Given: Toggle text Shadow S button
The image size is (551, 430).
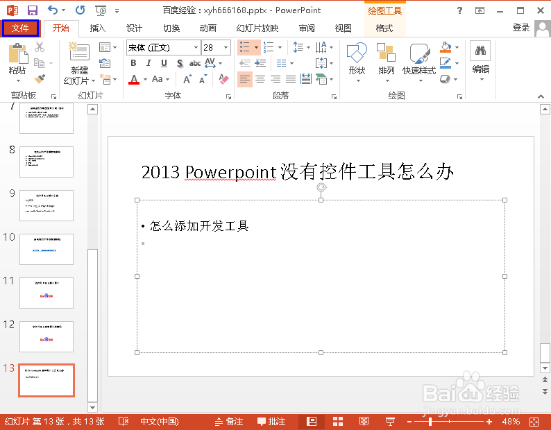Looking at the screenshot, I should click(180, 63).
